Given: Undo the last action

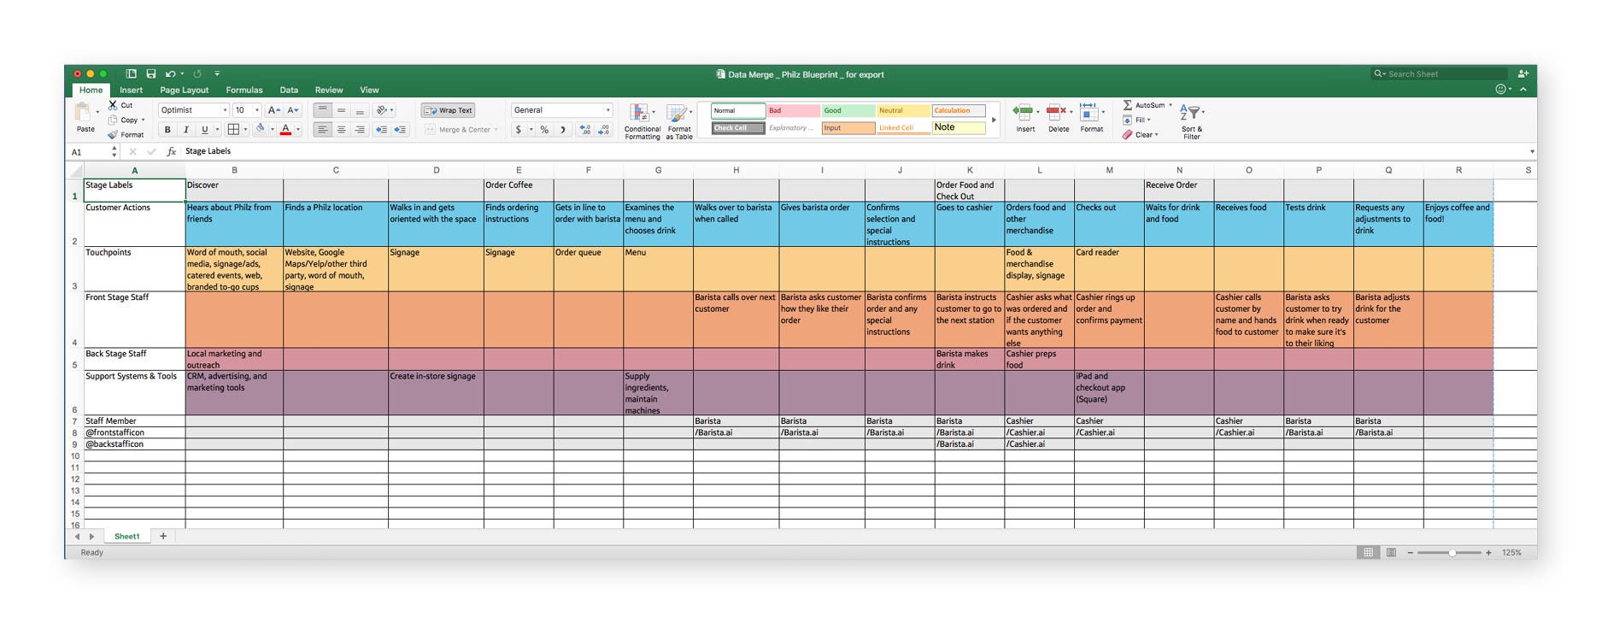Looking at the screenshot, I should click(x=170, y=74).
